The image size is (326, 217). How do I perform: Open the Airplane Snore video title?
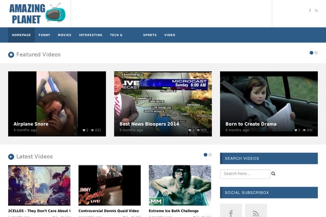(x=31, y=124)
